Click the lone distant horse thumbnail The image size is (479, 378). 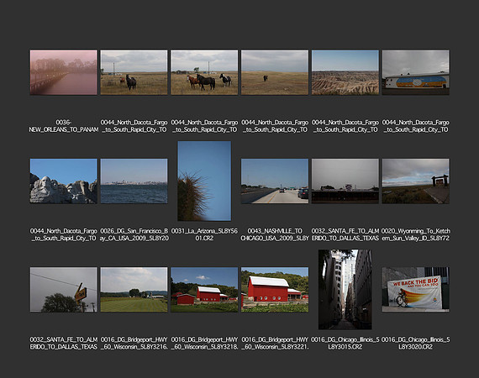pos(275,72)
